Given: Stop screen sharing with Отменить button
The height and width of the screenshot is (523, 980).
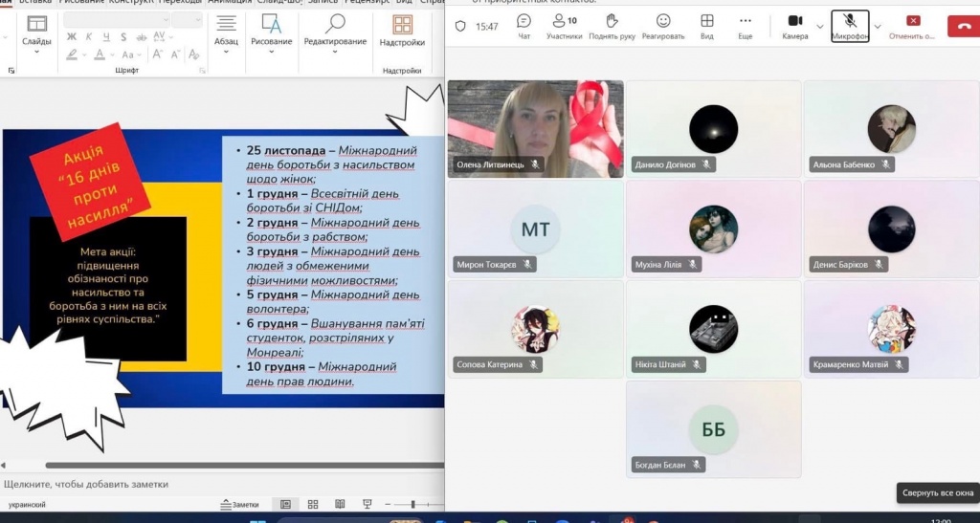Looking at the screenshot, I should coord(912,26).
